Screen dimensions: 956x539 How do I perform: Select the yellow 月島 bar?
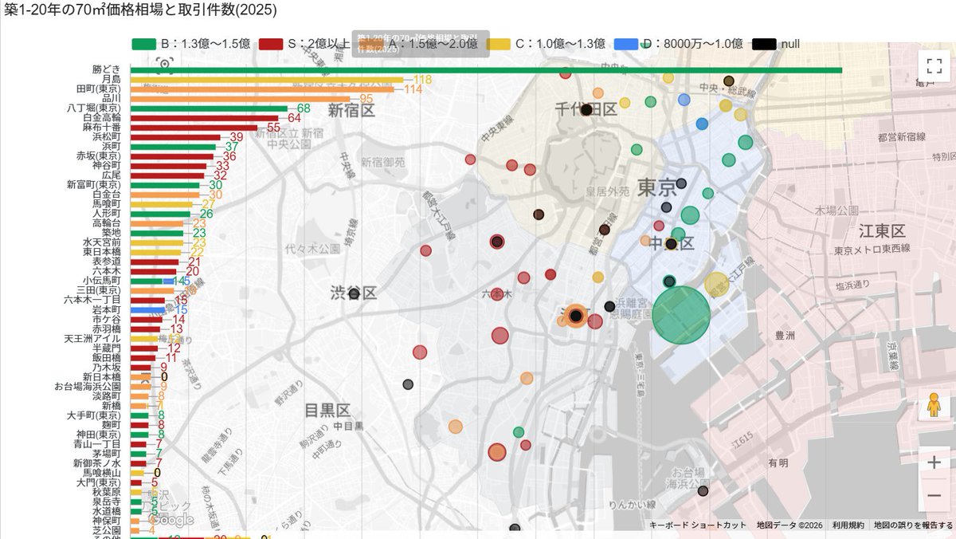[x=267, y=80]
